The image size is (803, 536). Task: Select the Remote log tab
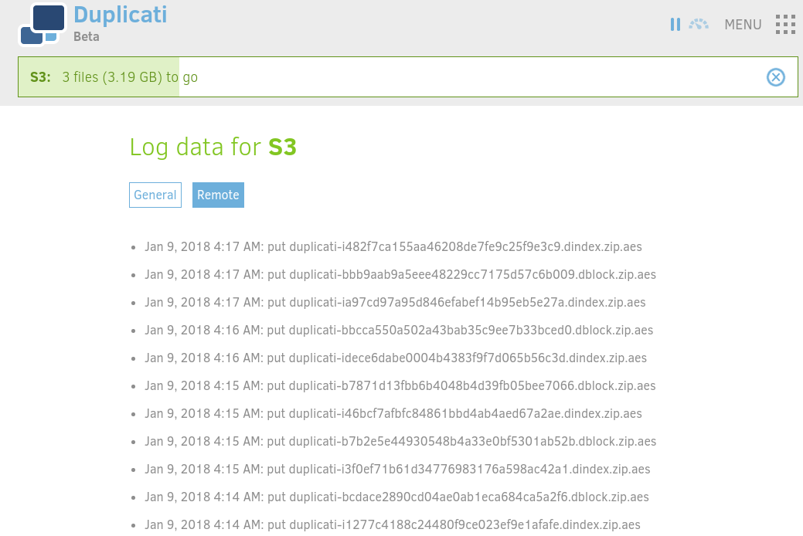[x=218, y=195]
